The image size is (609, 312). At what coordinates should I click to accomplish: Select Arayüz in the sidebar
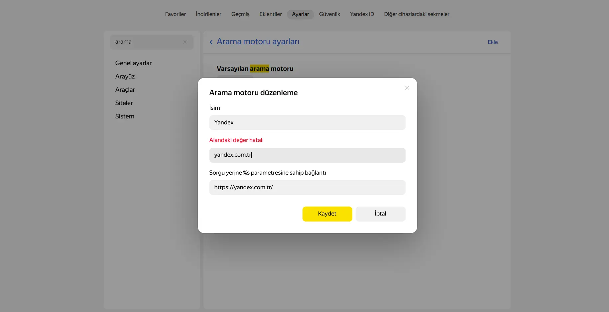[125, 77]
